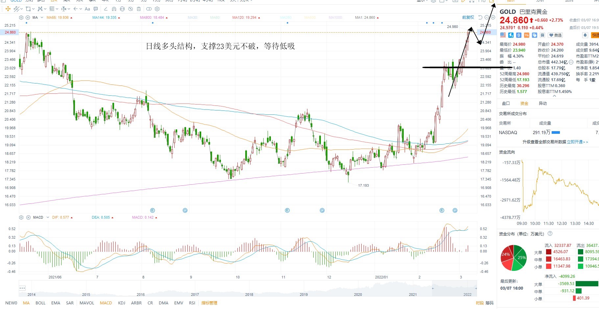The width and height of the screenshot is (599, 309).
Task: Toggle MAVOL sub-indicator
Action: (87, 303)
